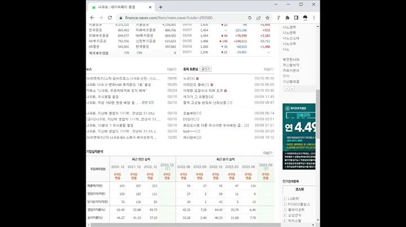Click the 2021.12 operating profit value 162
Image resolution: width=406 pixels, height=227 pixels.
[x=138, y=194]
